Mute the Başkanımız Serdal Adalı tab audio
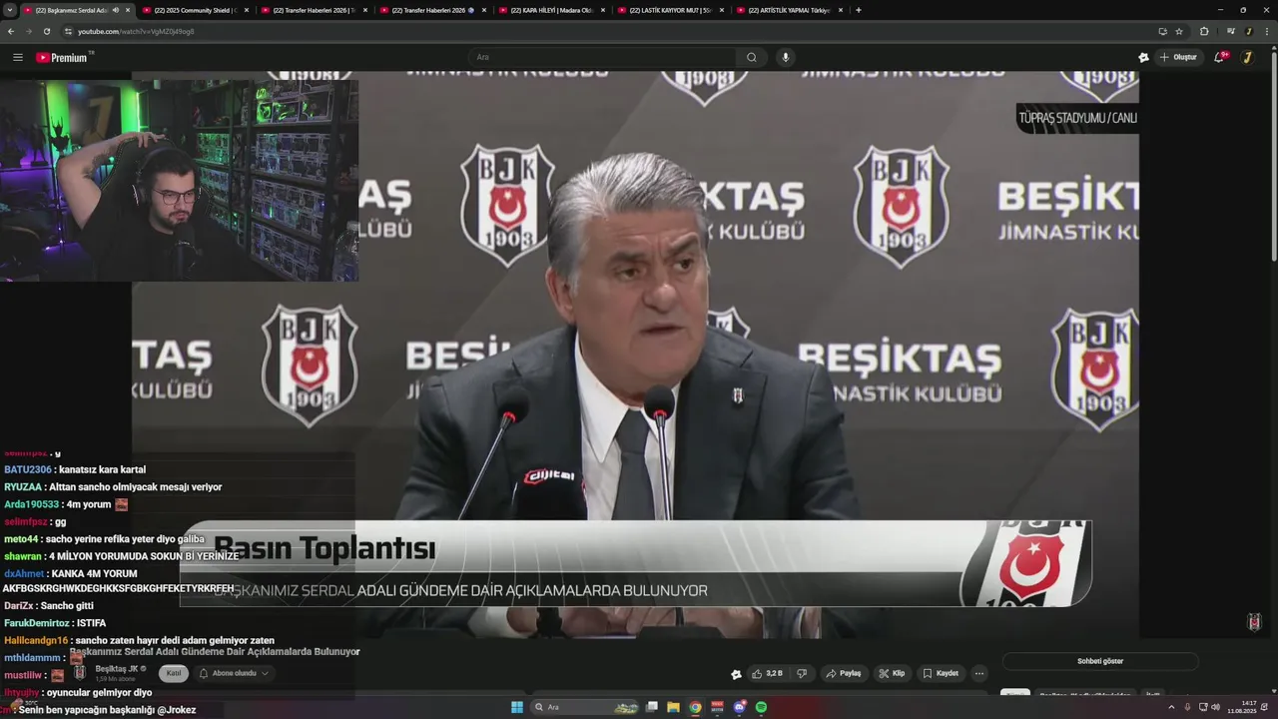 (116, 10)
